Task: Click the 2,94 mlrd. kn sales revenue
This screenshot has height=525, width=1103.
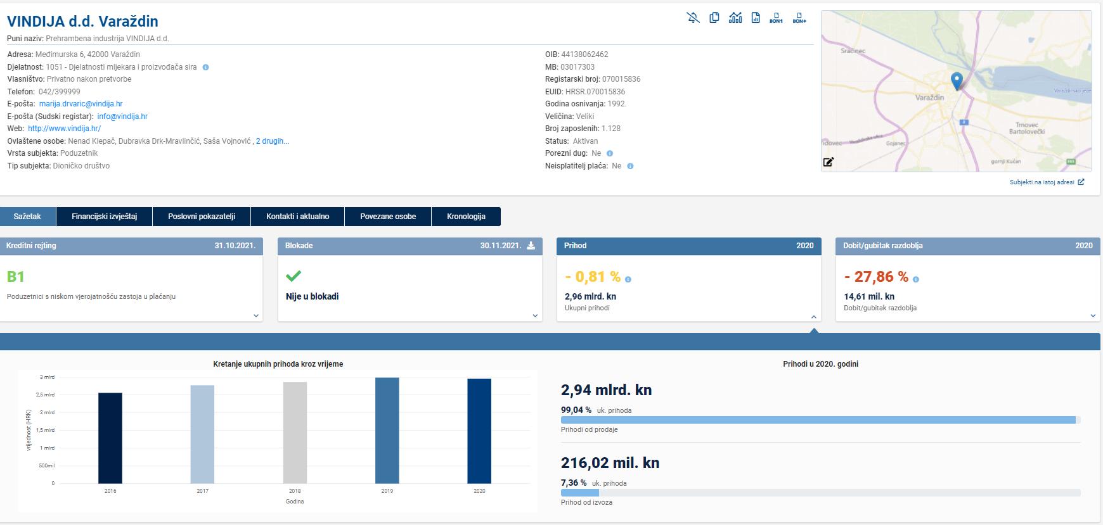Action: coord(606,390)
